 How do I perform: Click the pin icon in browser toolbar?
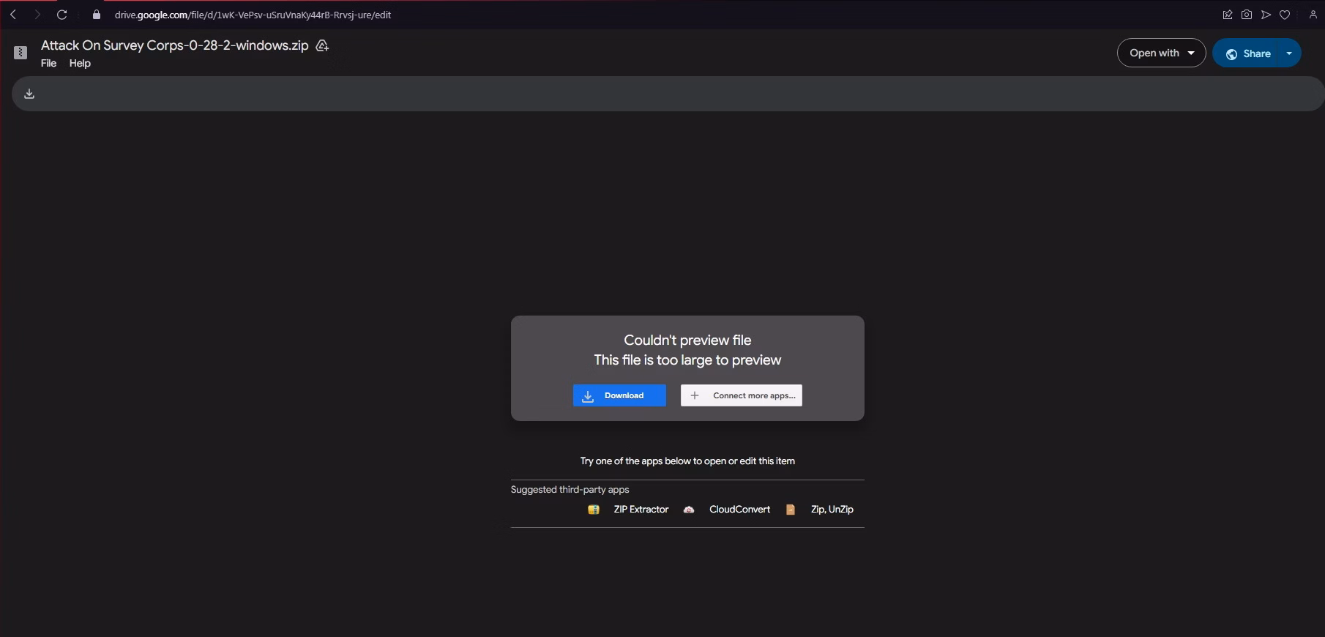1228,15
